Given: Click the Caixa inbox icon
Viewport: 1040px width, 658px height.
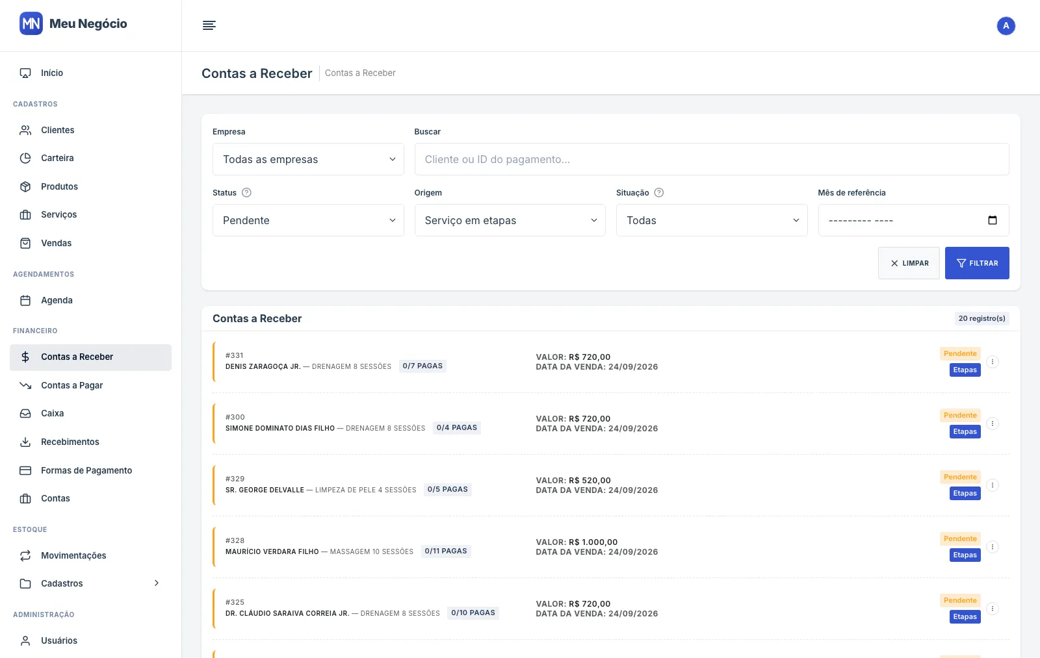Looking at the screenshot, I should (25, 413).
